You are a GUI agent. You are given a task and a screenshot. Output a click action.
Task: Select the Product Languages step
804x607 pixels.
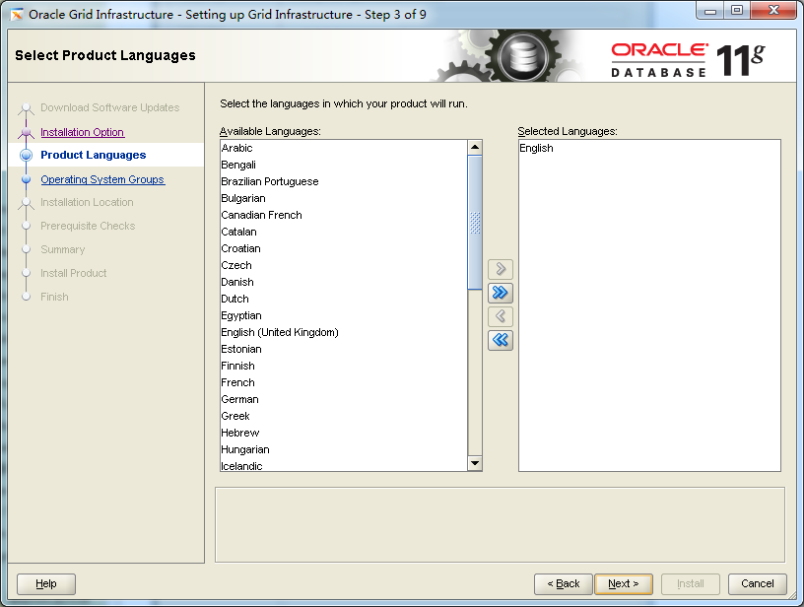(x=94, y=155)
